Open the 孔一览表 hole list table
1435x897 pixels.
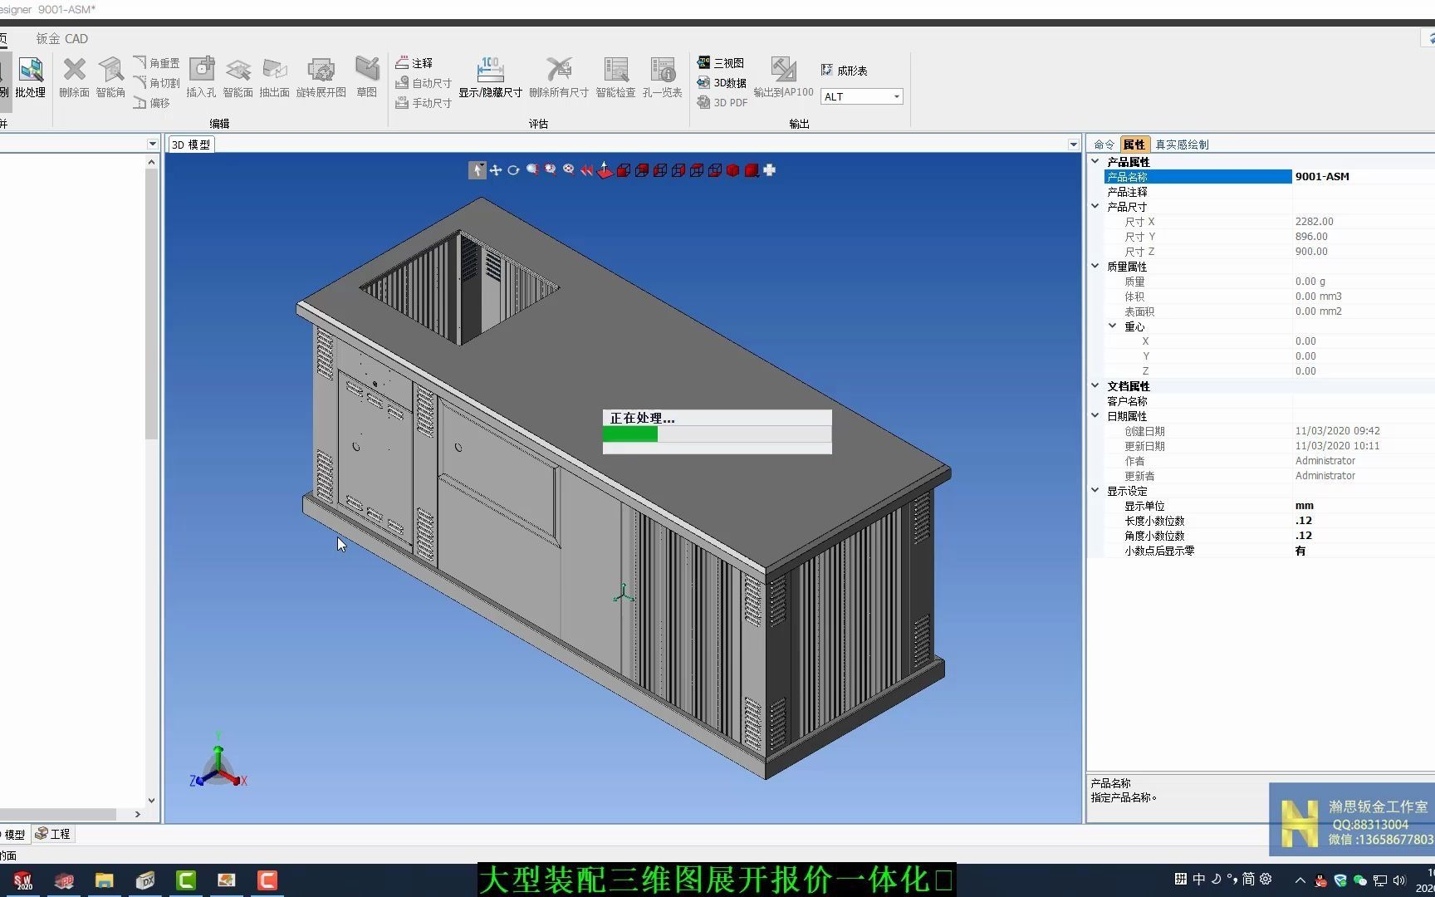pyautogui.click(x=662, y=77)
